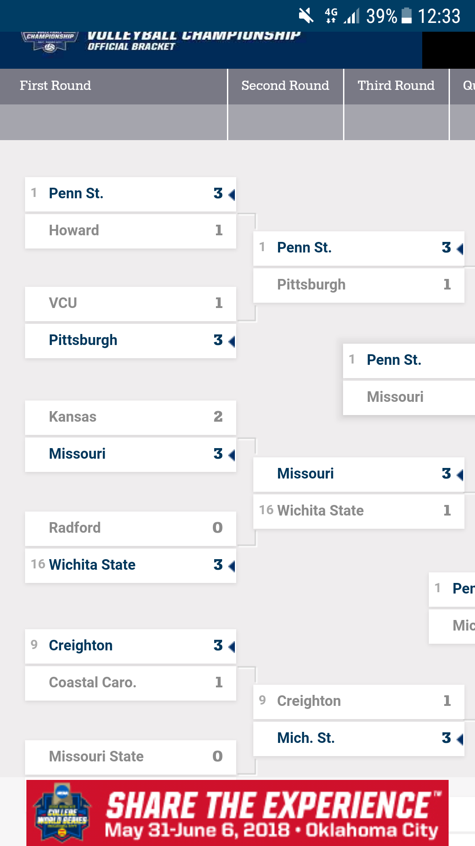Switch to the First Round tab
Image resolution: width=475 pixels, height=846 pixels.
55,85
